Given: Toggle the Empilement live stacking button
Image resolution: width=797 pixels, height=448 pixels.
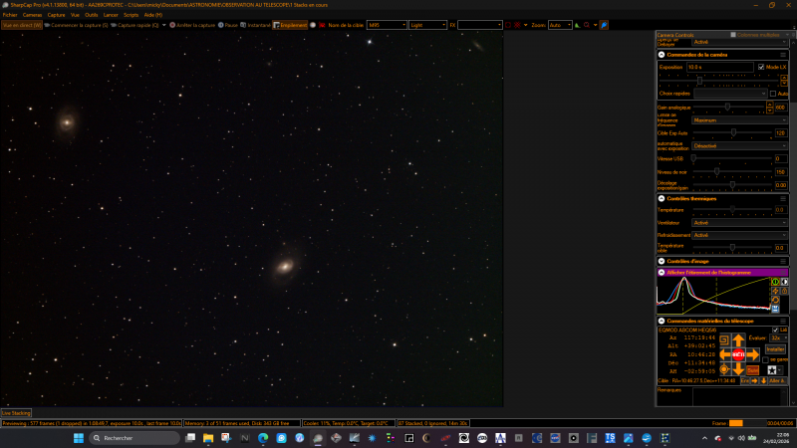Looking at the screenshot, I should tap(290, 25).
